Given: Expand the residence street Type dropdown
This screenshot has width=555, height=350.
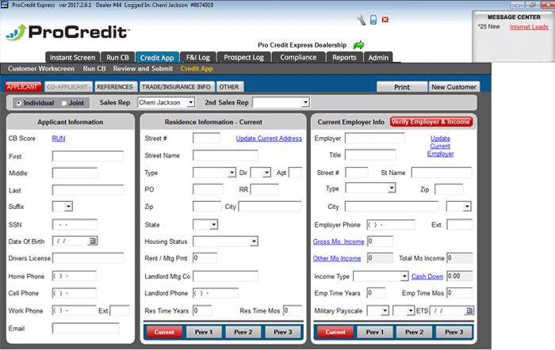Looking at the screenshot, I should pos(232,173).
